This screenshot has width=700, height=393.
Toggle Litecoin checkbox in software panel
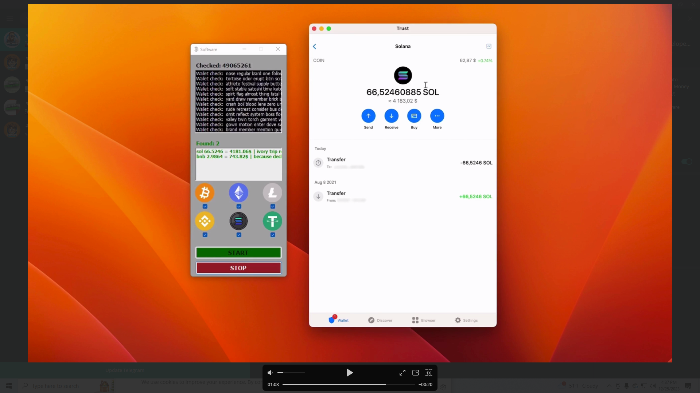(273, 206)
